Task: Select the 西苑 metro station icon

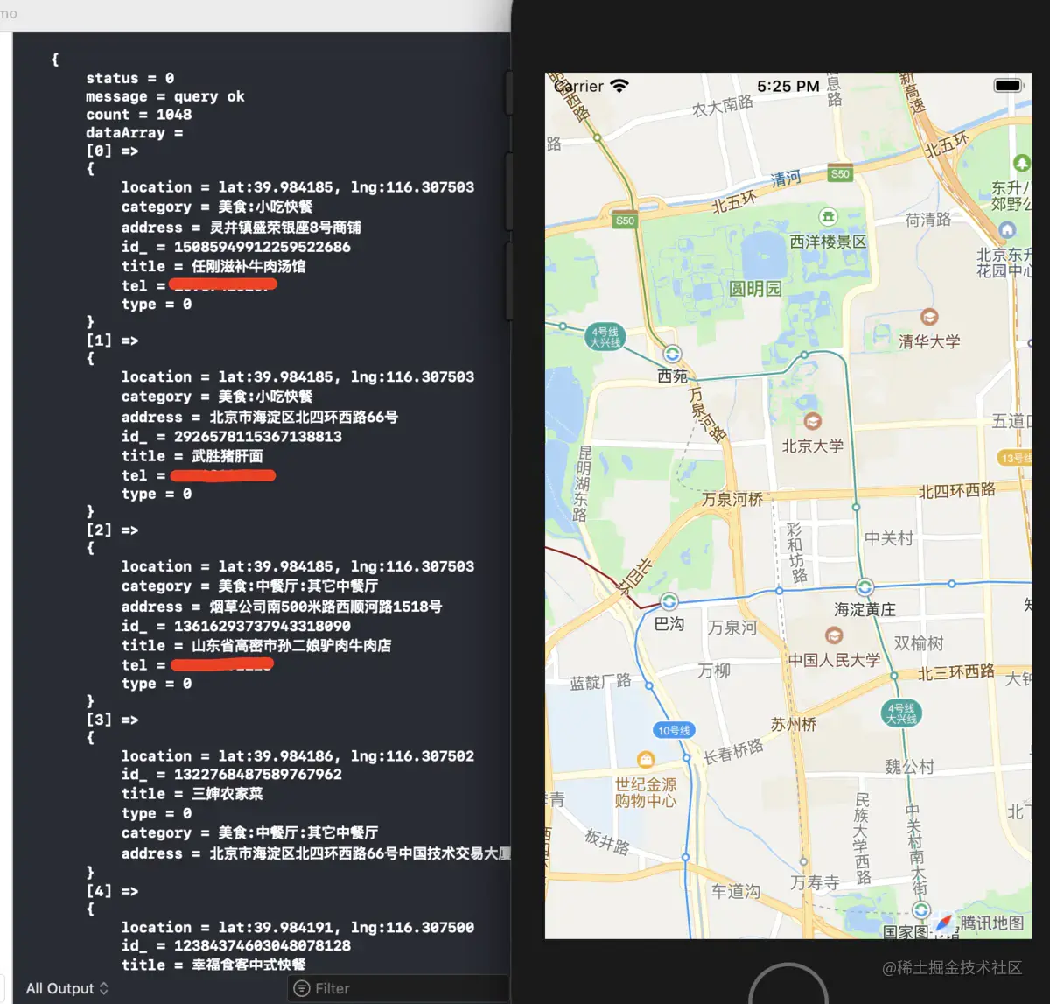Action: (672, 354)
